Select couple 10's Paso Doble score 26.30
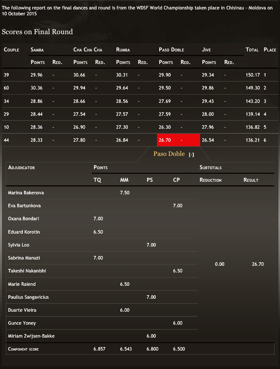 click(164, 127)
